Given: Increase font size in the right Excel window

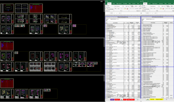Looking at the screenshot, I should click(x=163, y=6).
